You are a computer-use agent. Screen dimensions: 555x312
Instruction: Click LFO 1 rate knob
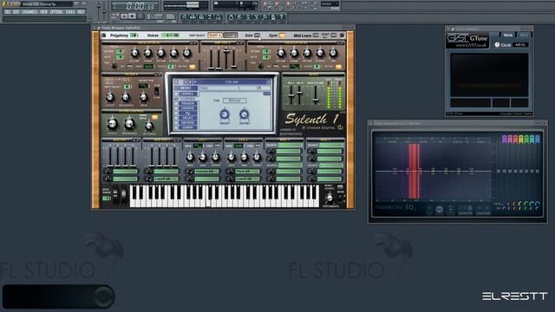[190, 157]
